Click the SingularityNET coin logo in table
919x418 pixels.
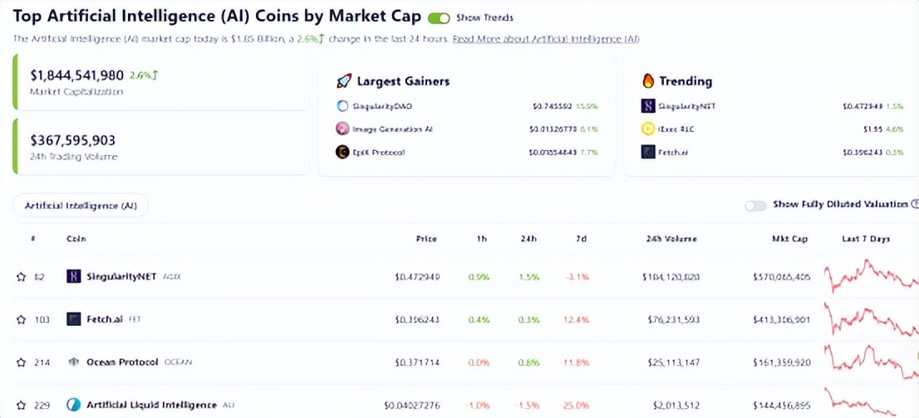74,276
